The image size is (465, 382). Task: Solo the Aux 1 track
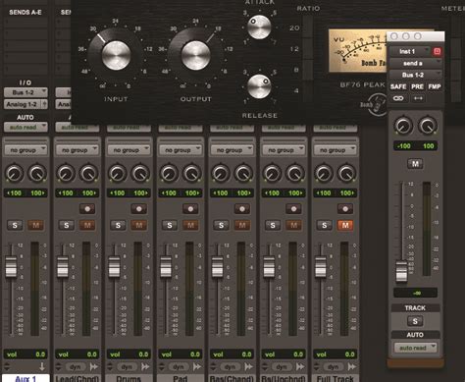click(15, 225)
